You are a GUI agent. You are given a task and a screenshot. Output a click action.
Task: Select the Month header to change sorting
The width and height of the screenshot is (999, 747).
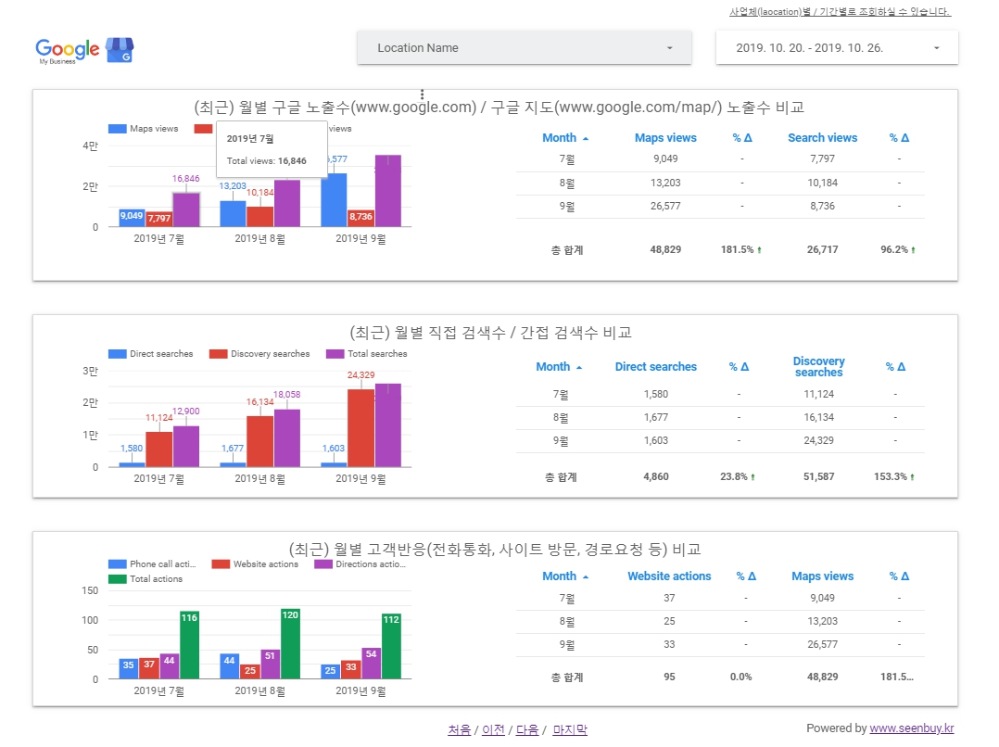pos(562,137)
